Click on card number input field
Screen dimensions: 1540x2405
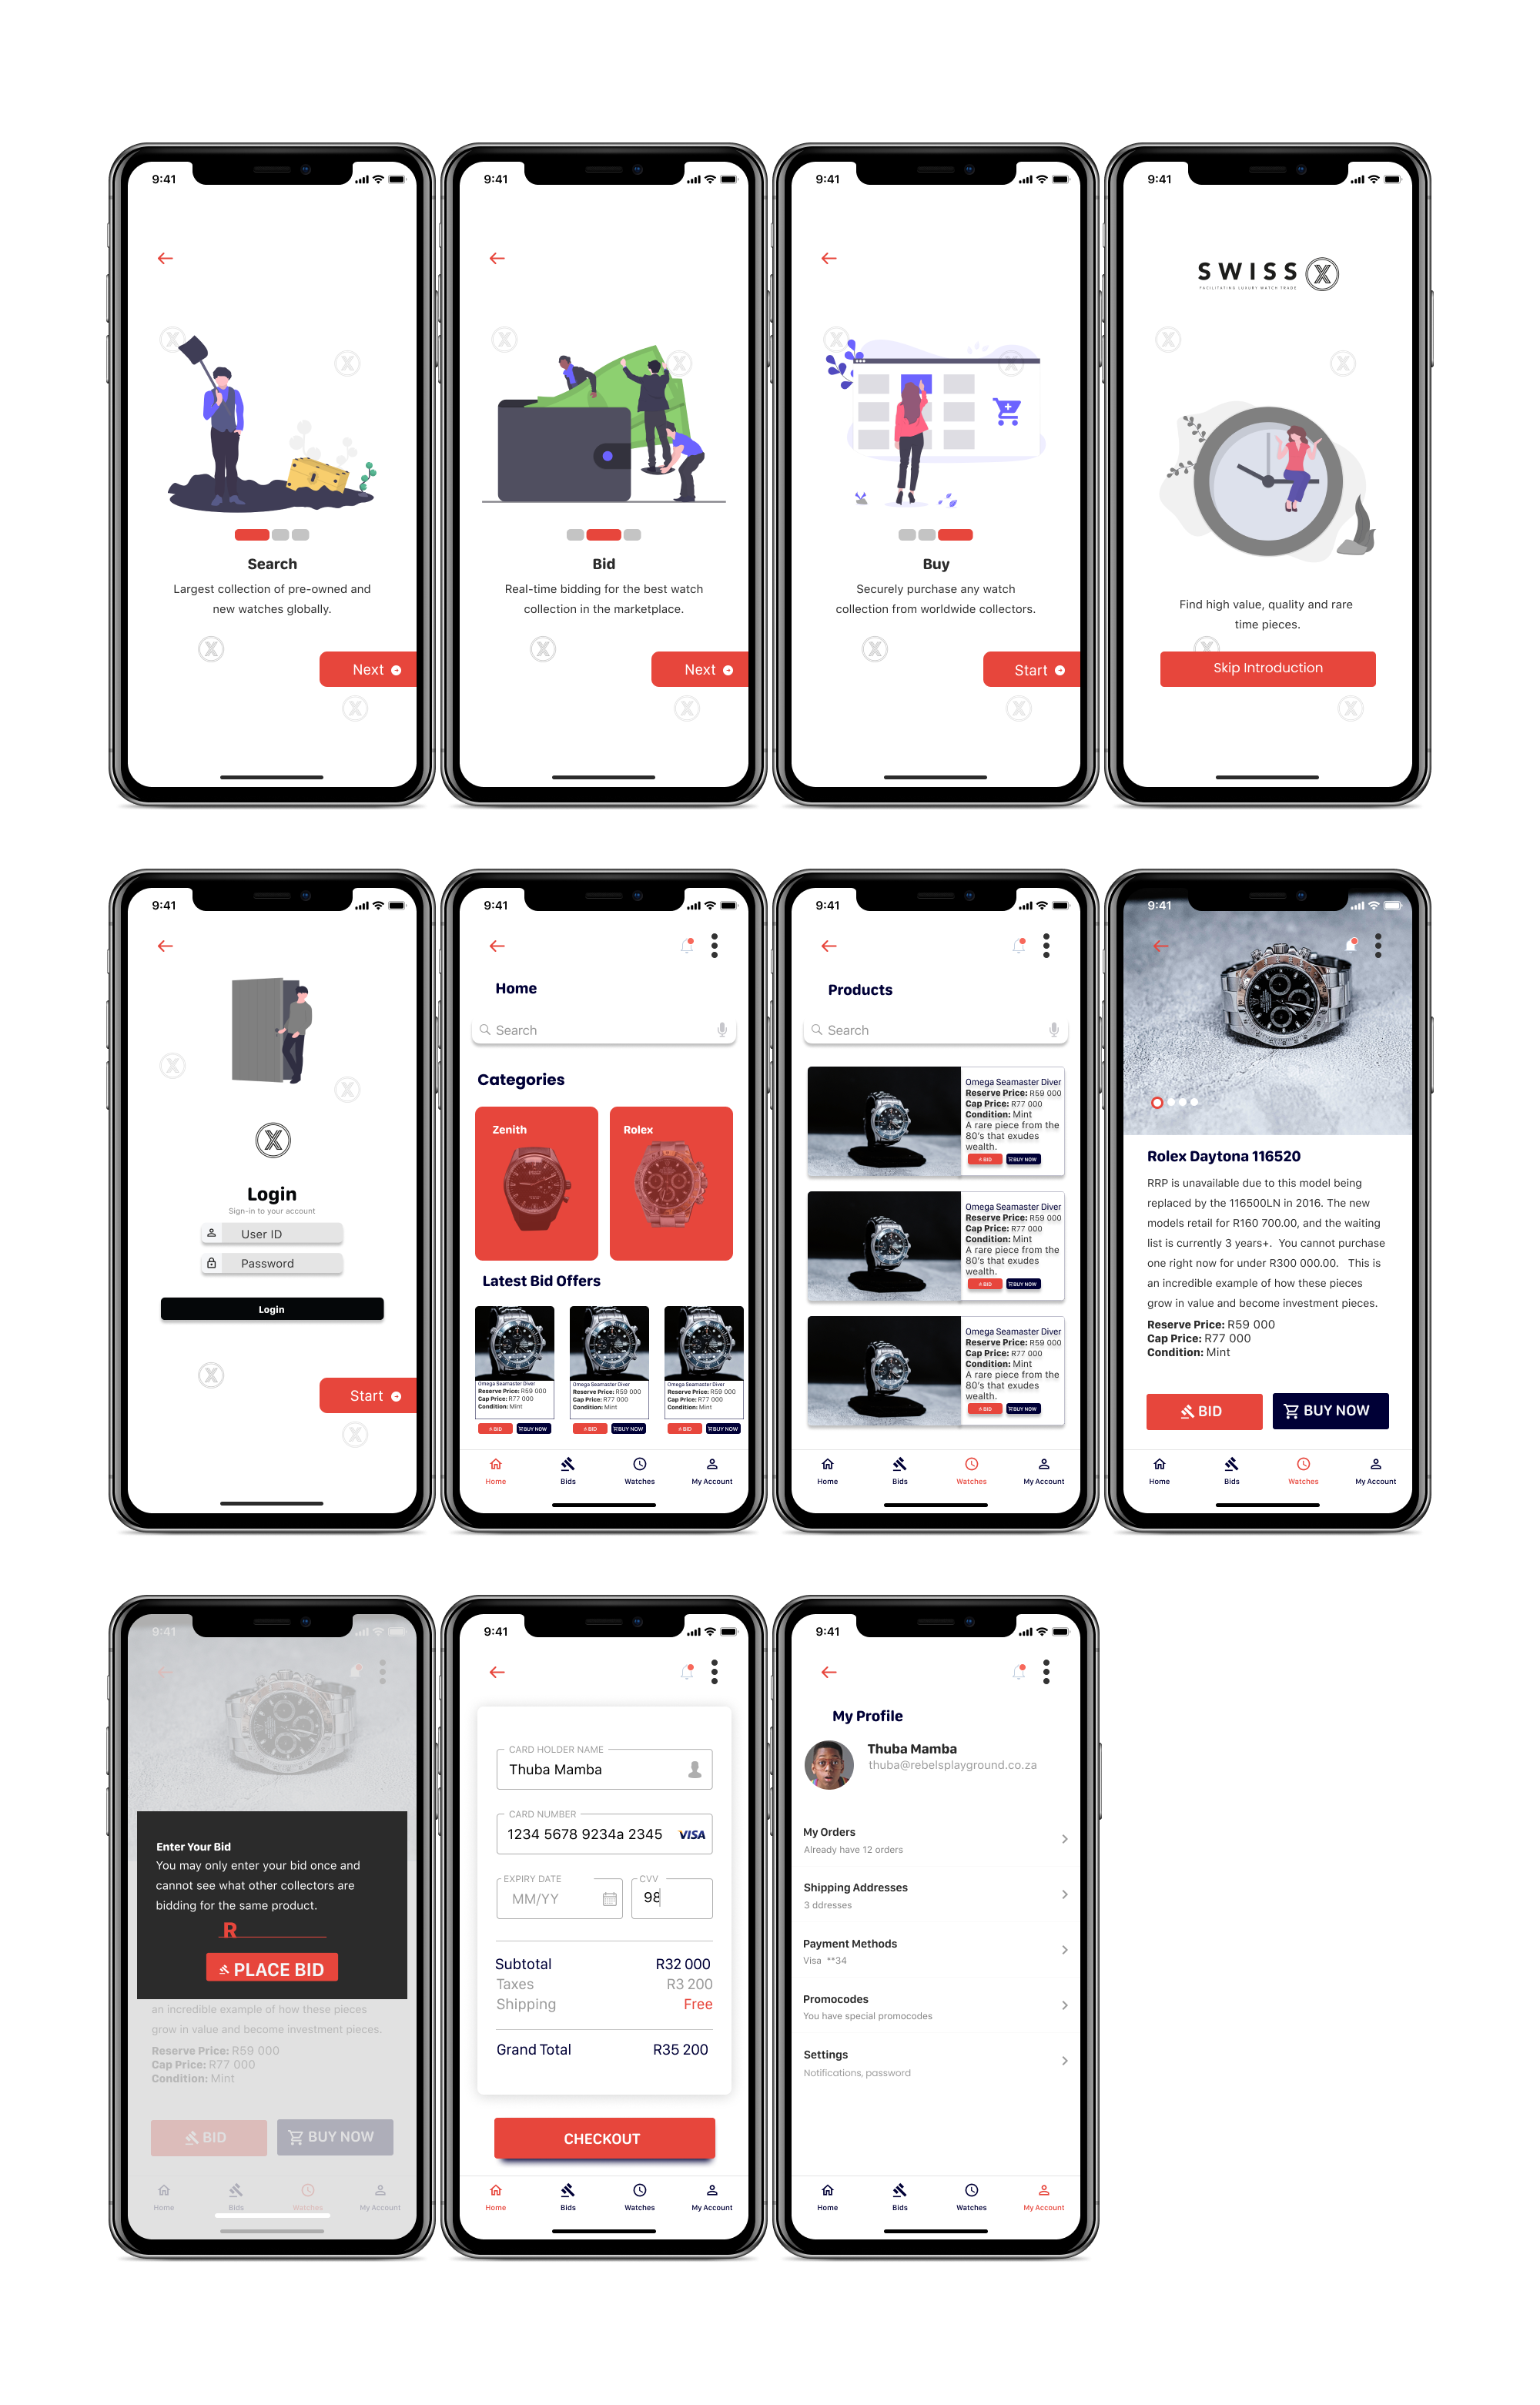tap(604, 1835)
